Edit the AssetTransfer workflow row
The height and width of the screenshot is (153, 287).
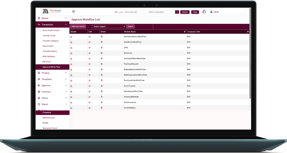[x=90, y=86]
